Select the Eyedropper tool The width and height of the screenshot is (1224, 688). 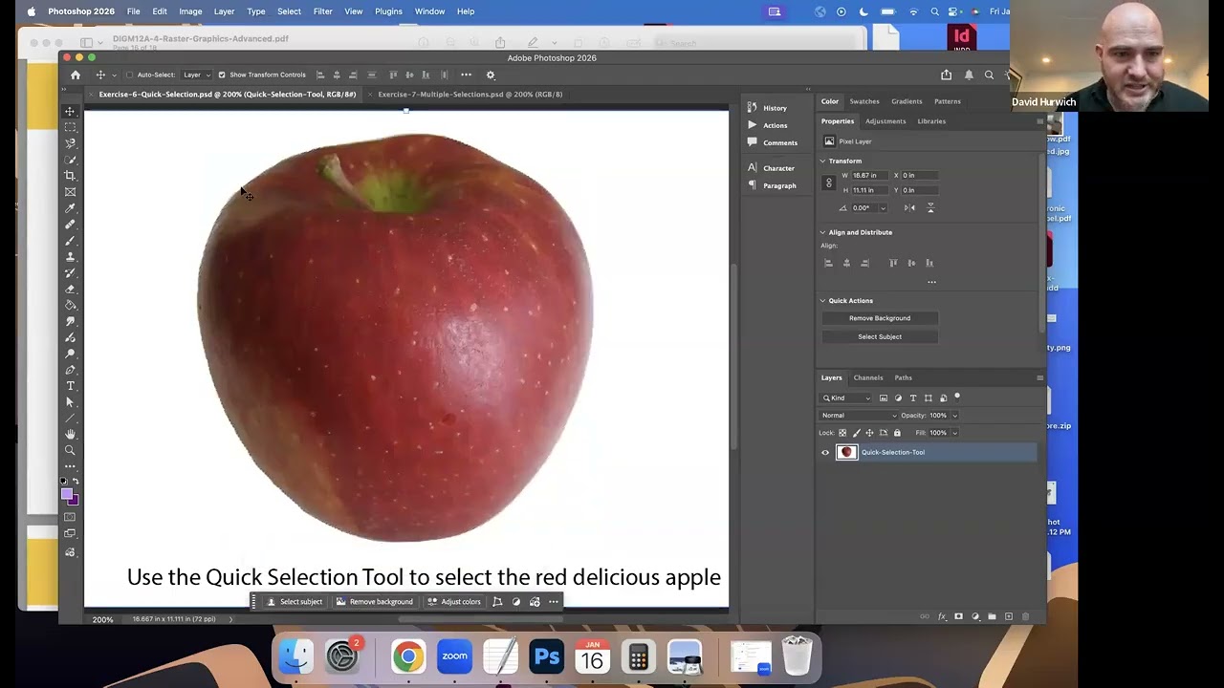click(70, 207)
